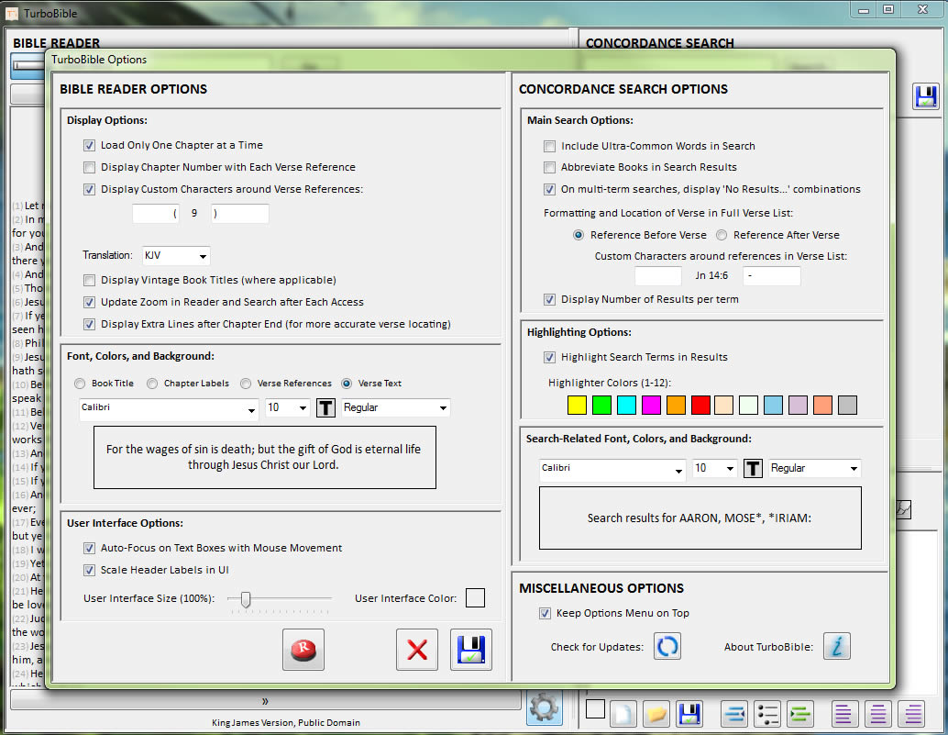This screenshot has width=948, height=735.
Task: Click the verse reference suffix character field containing ')'
Action: point(240,214)
